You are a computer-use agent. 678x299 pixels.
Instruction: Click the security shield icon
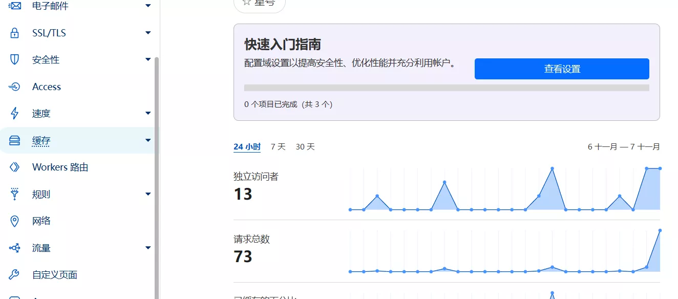tap(14, 60)
